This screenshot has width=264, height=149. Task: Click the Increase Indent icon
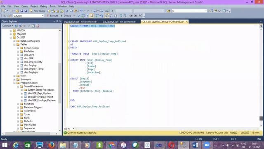click(x=135, y=16)
